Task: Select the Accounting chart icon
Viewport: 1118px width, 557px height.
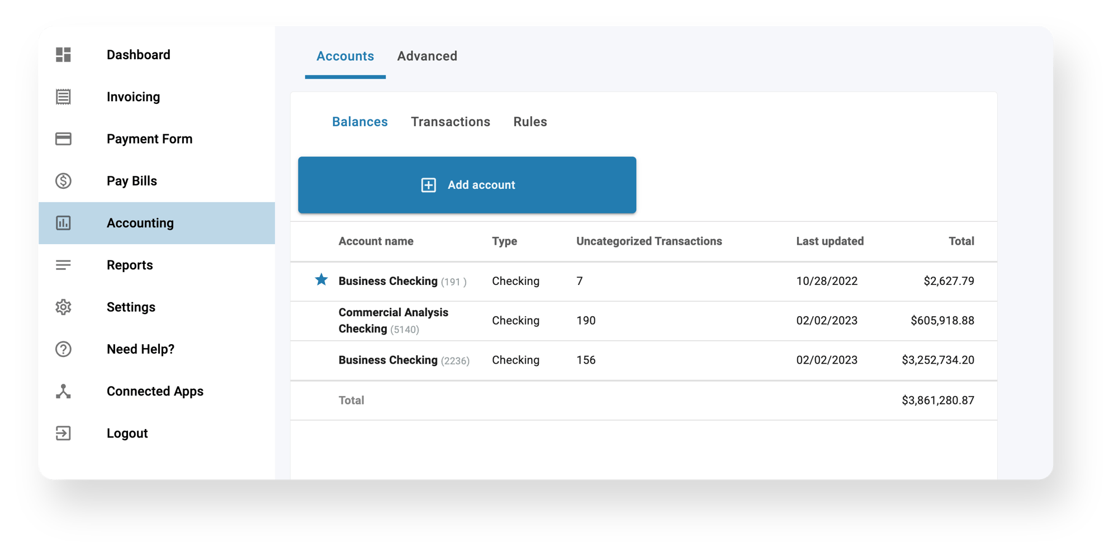Action: coord(63,223)
